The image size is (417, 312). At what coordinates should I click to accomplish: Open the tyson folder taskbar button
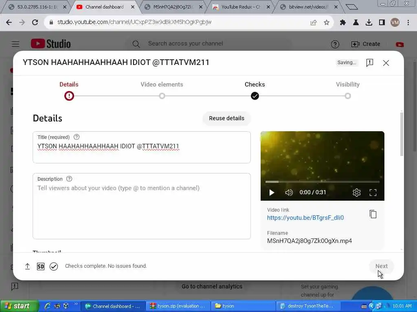click(x=244, y=306)
